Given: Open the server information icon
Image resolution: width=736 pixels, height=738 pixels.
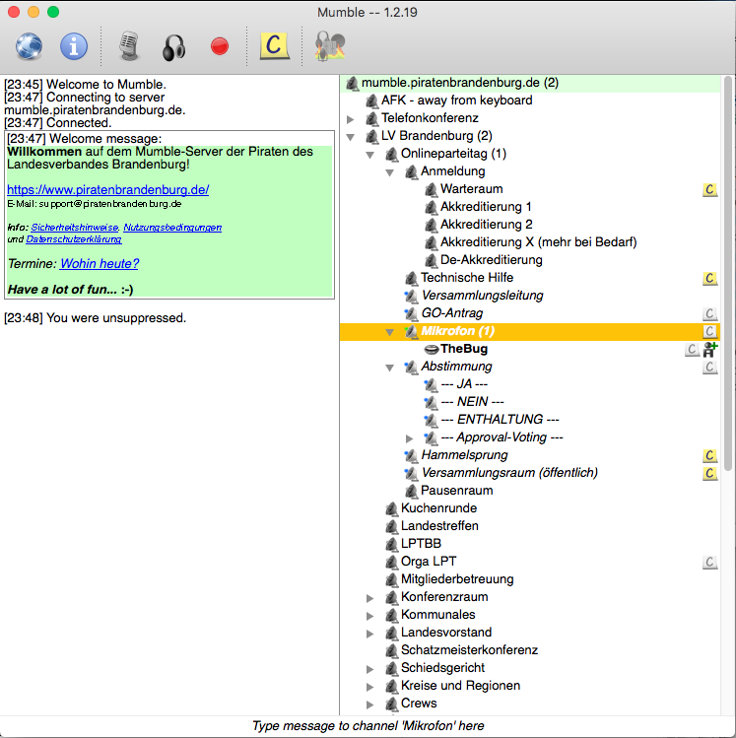Looking at the screenshot, I should coord(74,46).
